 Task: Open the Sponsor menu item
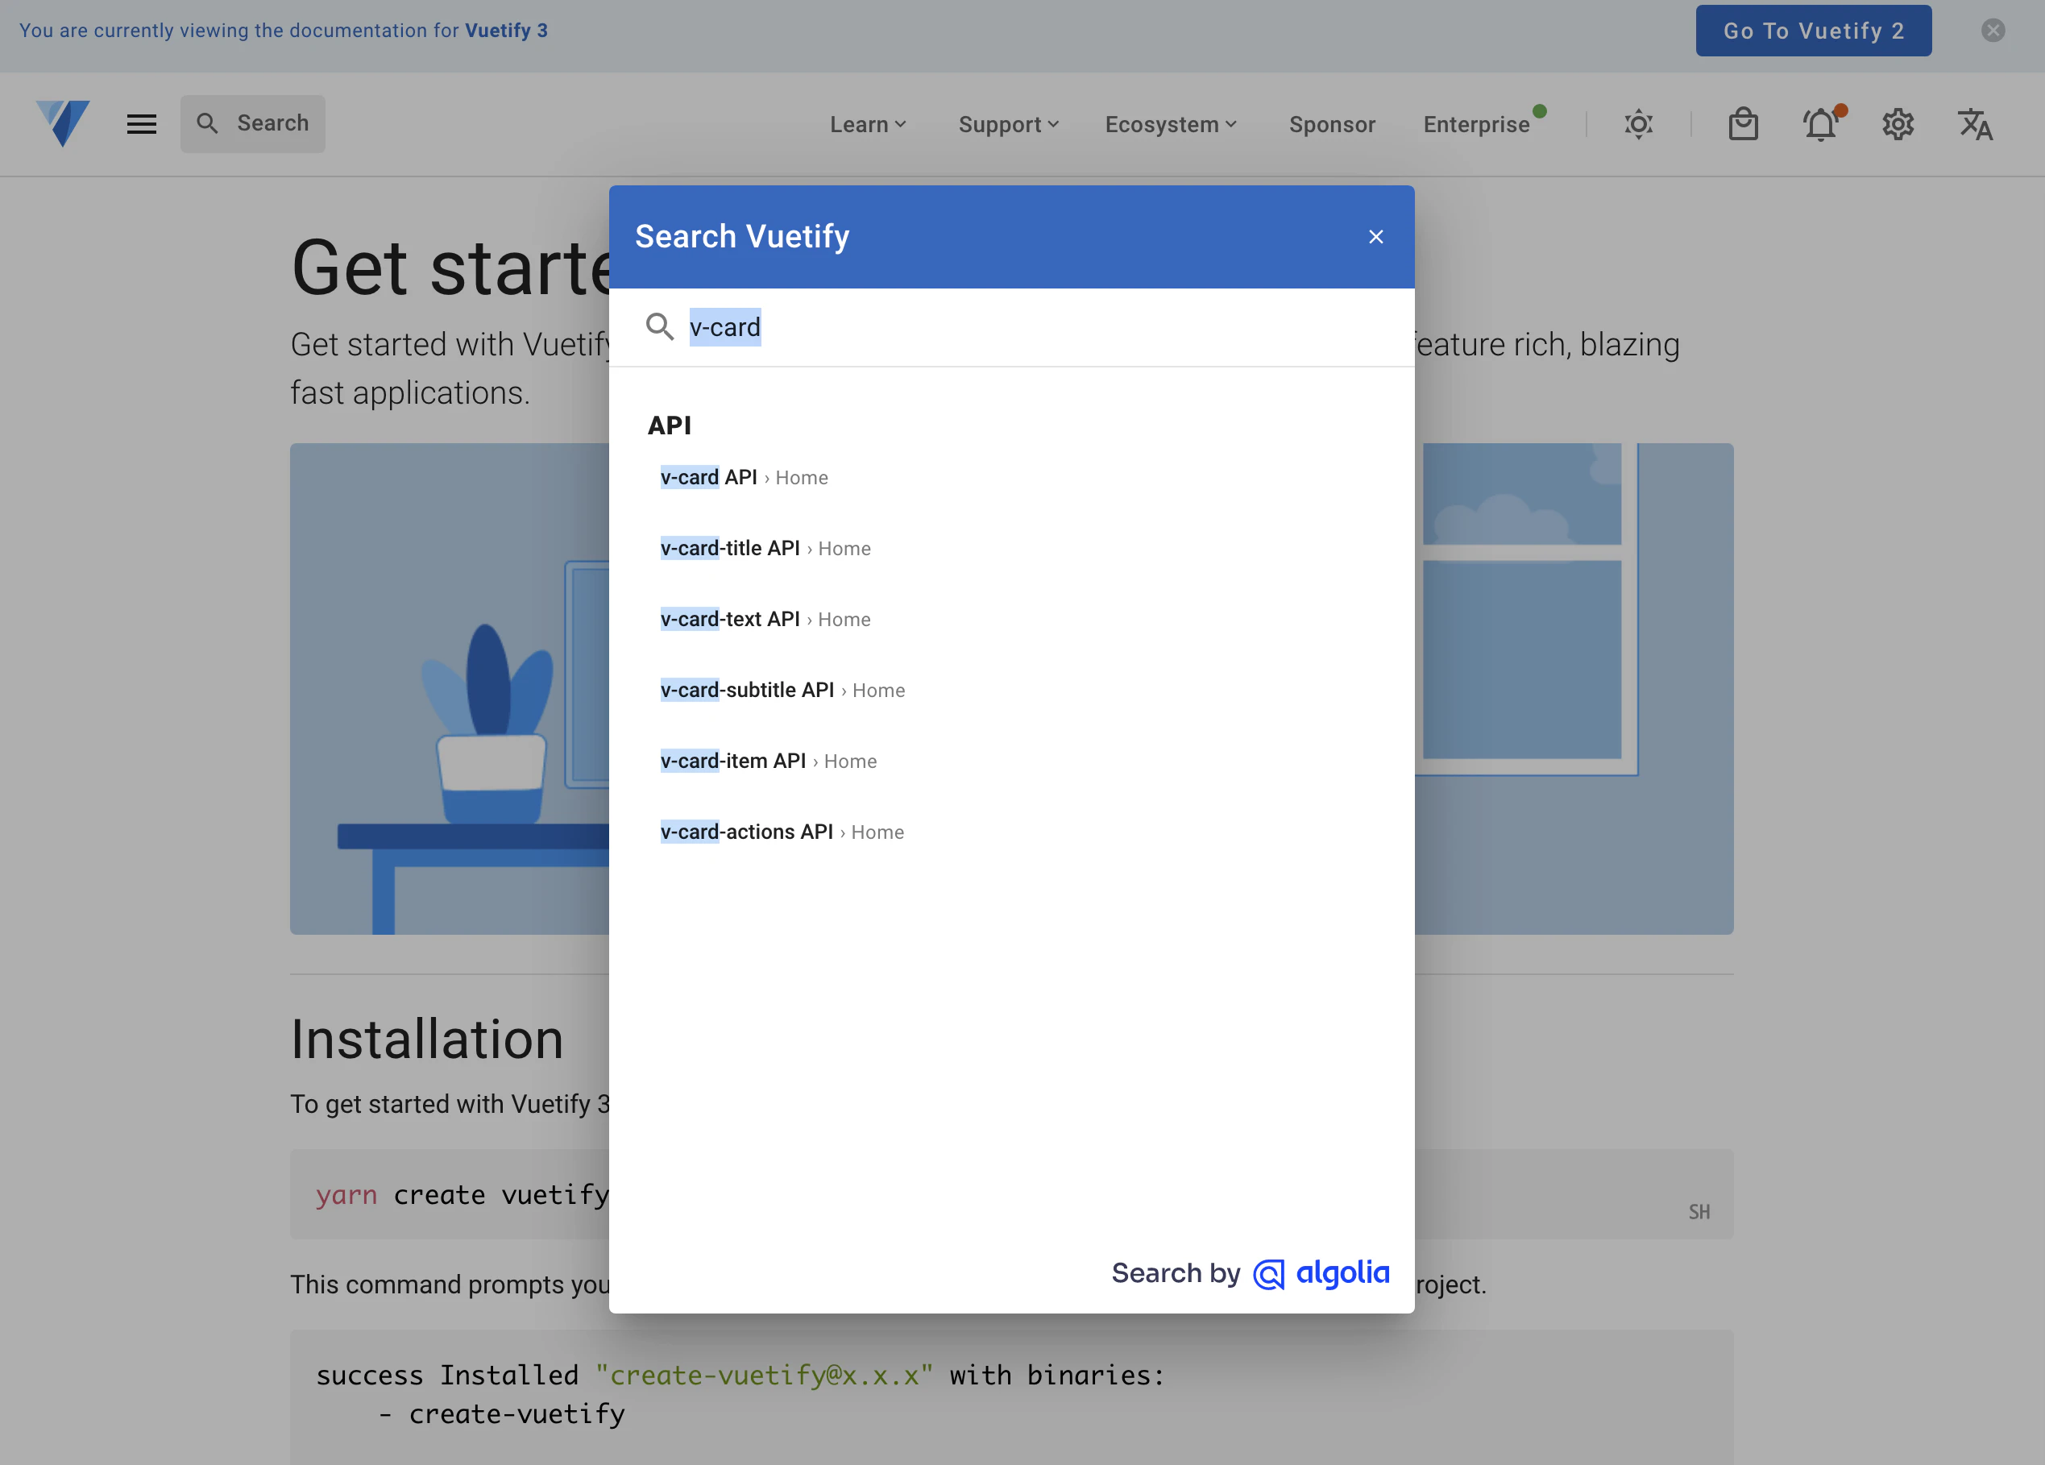1332,124
